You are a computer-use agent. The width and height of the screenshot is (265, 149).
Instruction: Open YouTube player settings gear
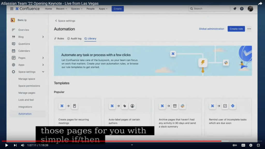coord(251,145)
